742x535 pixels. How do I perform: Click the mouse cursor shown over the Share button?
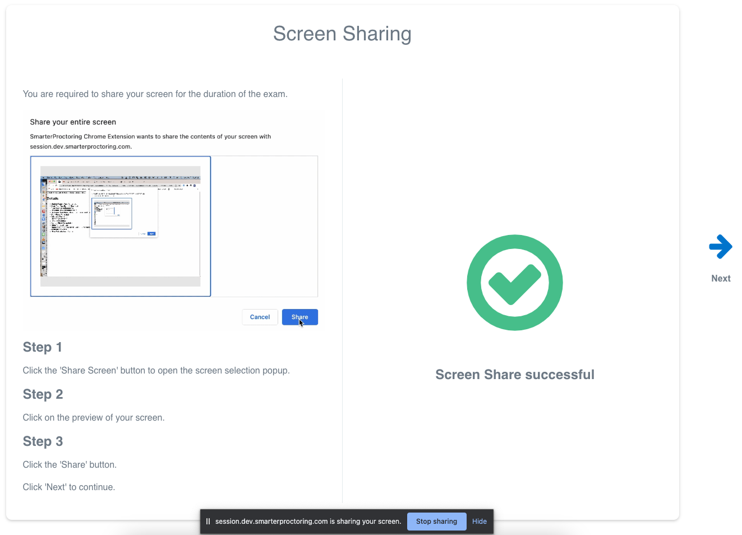click(301, 324)
